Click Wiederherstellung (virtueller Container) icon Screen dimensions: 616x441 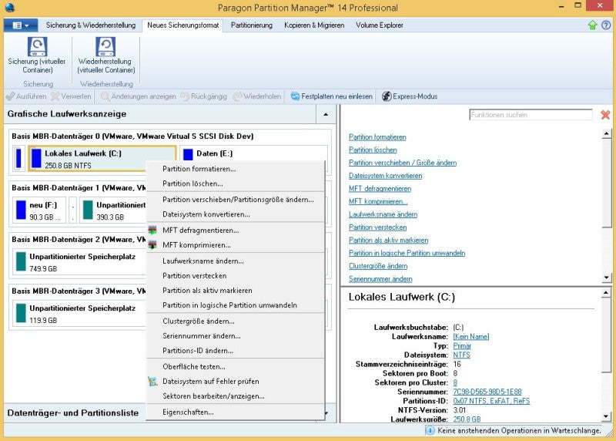[x=105, y=46]
